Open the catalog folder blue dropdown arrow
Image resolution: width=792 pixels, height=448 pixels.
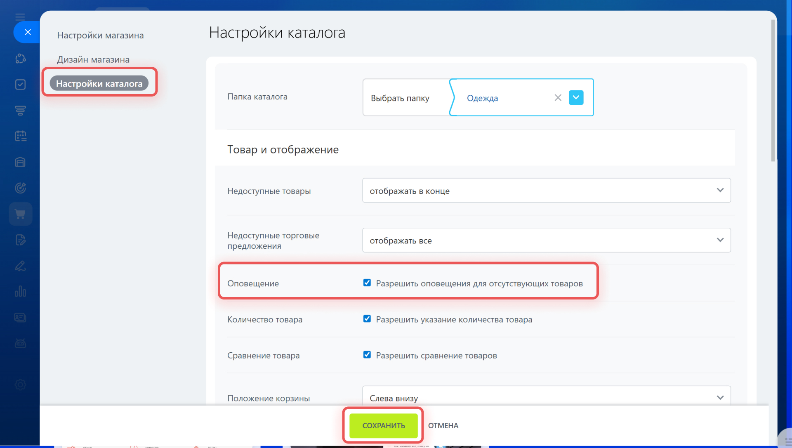[576, 98]
